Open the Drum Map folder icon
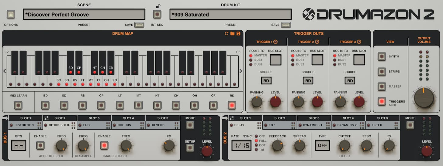The height and width of the screenshot is (166, 443). (x=232, y=33)
